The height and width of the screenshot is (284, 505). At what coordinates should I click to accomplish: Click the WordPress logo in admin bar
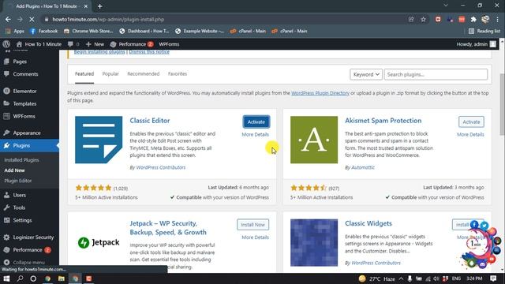[6, 44]
